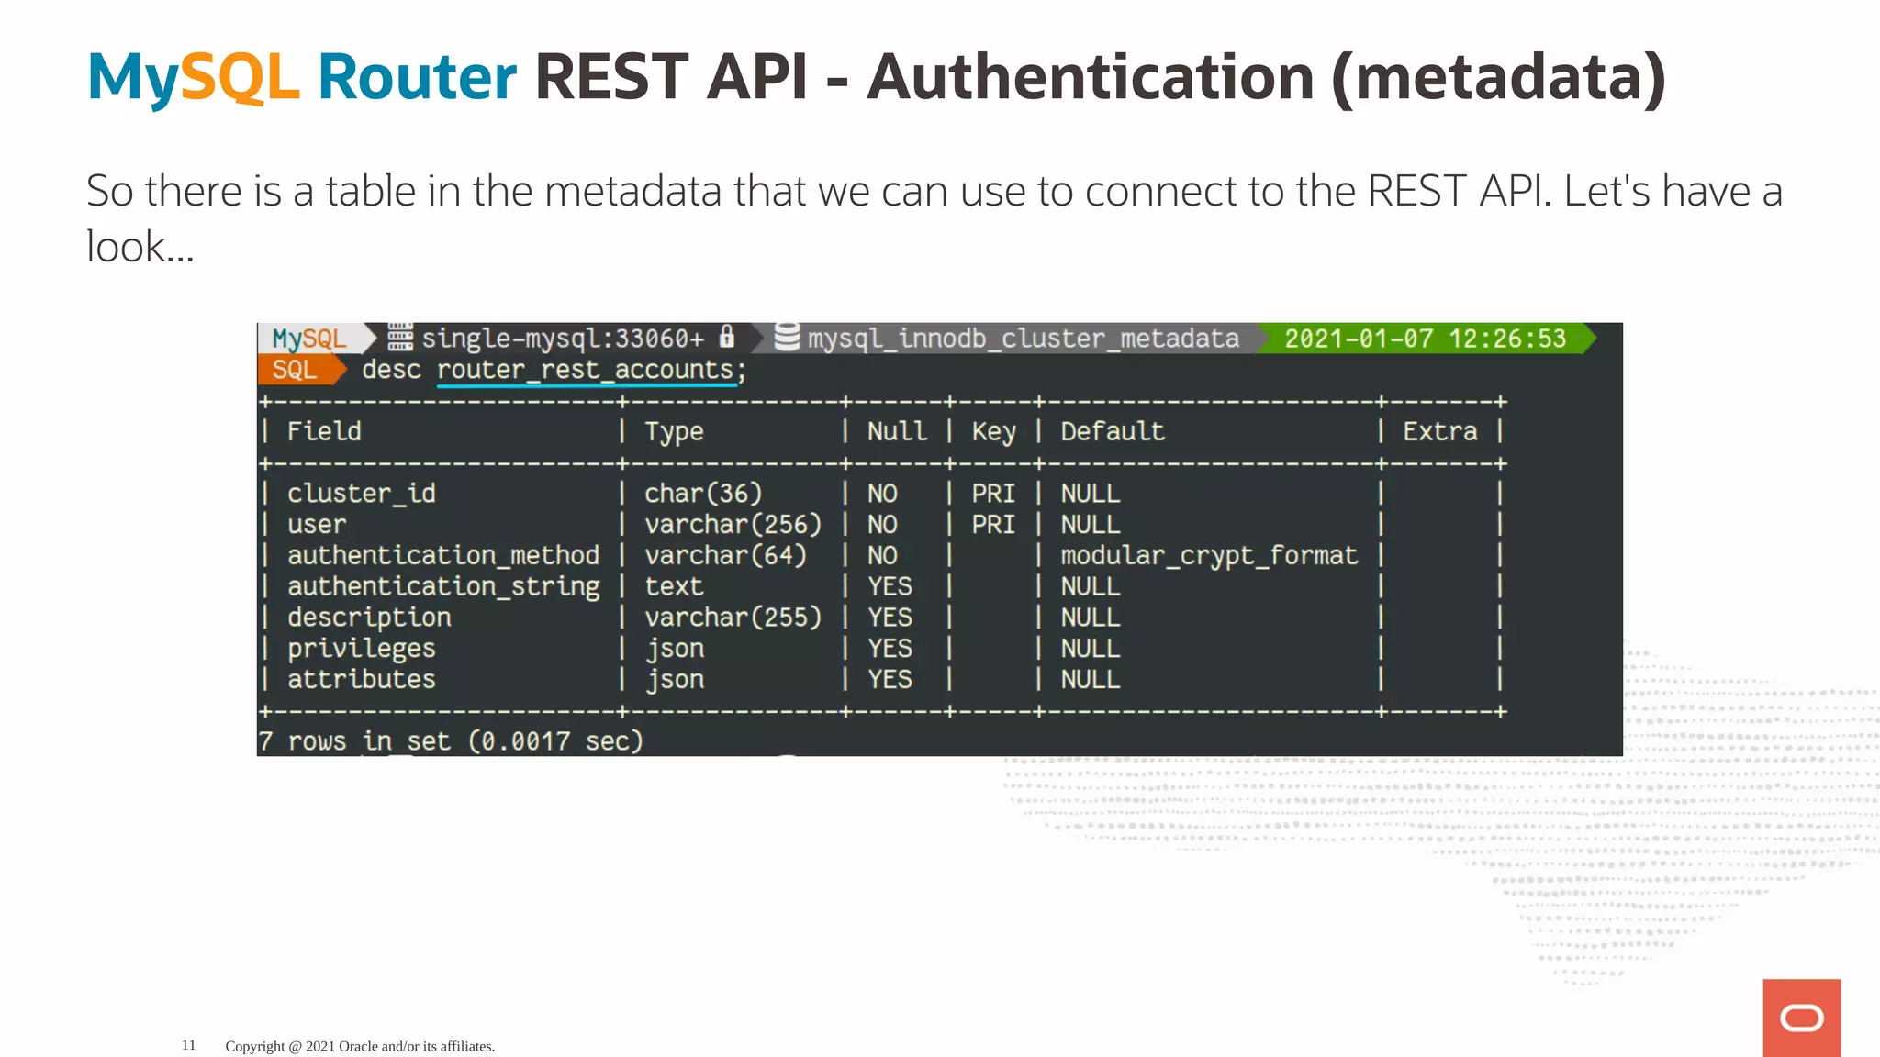The height and width of the screenshot is (1057, 1880).
Task: Click the Default column header
Action: click(x=1113, y=431)
